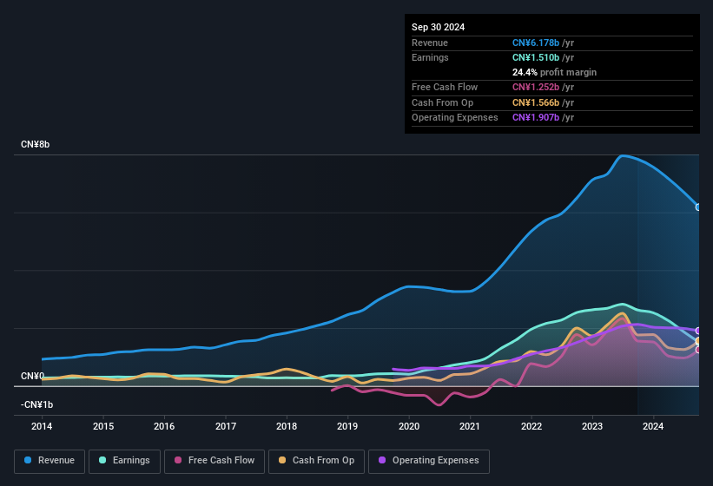Image resolution: width=713 pixels, height=486 pixels.
Task: Click the 2020 x-axis label
Action: point(409,426)
